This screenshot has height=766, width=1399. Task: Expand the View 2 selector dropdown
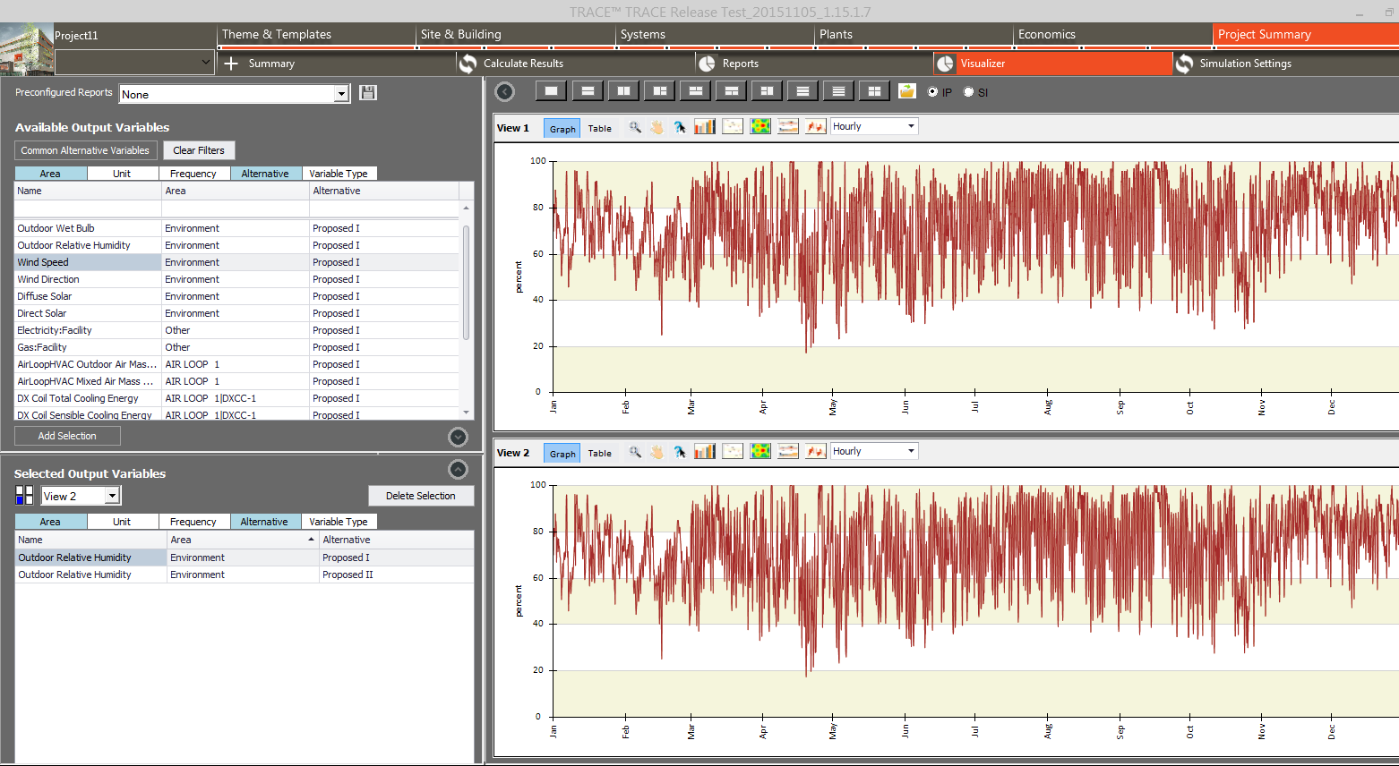(x=112, y=496)
